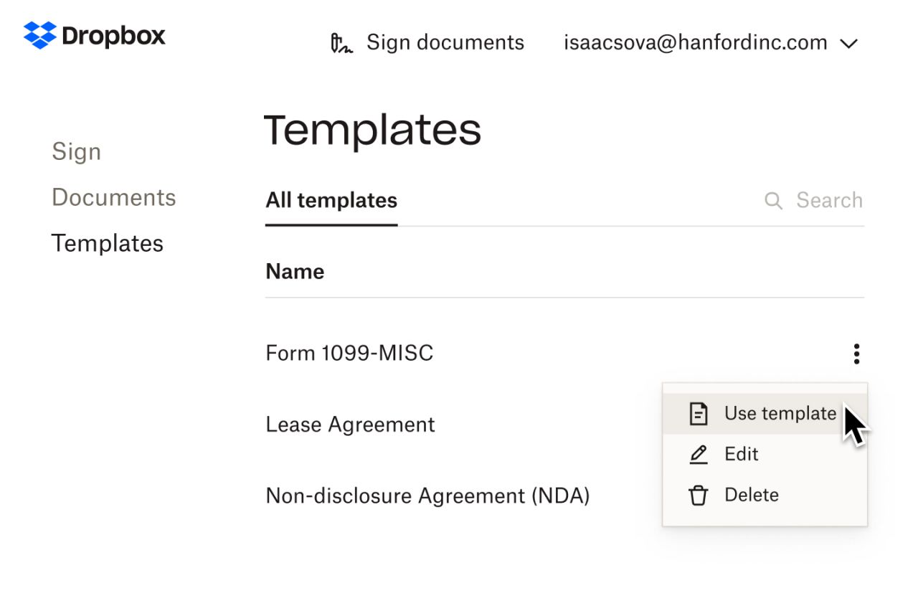Open Sign in the sidebar

pyautogui.click(x=76, y=151)
